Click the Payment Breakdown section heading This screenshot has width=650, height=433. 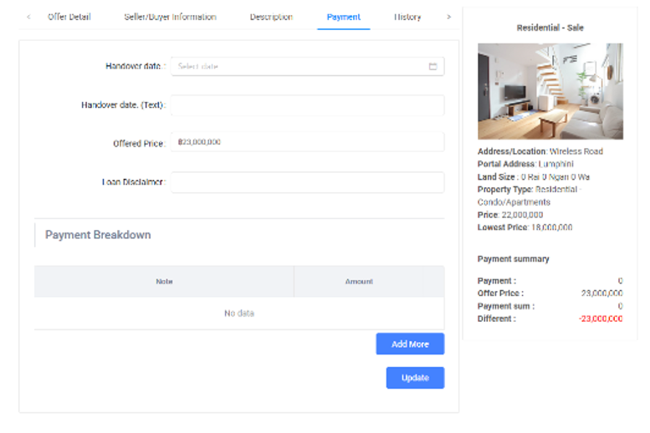pos(98,235)
